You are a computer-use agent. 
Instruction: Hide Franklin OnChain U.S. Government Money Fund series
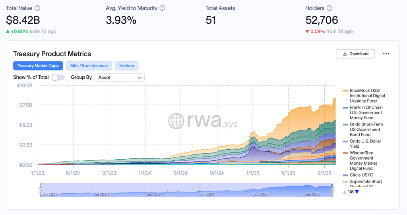pyautogui.click(x=366, y=112)
